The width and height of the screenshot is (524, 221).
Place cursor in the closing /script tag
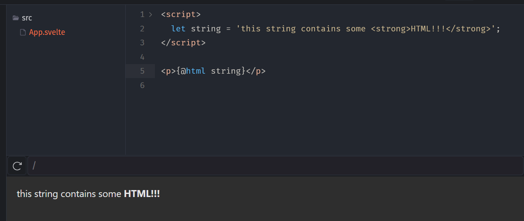point(183,43)
